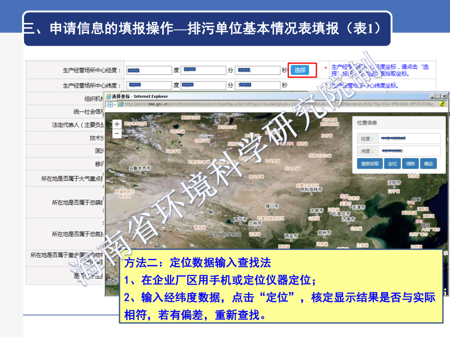Click the 呼和浩特市 label on the map
Viewport: 450px width, 337px height.
311,190
